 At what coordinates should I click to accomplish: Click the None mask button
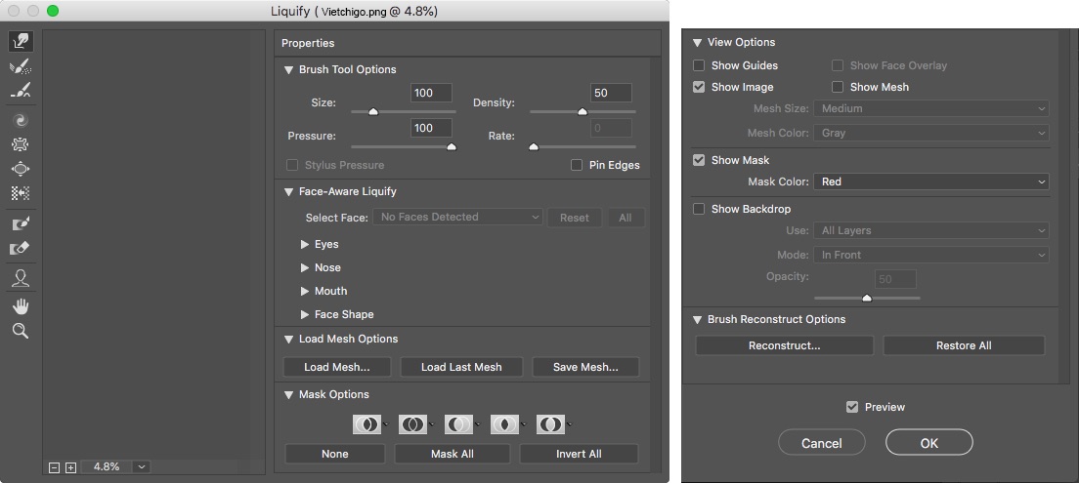[x=335, y=454]
